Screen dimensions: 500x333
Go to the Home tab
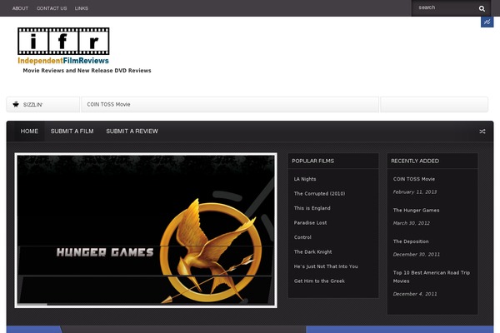coord(29,132)
